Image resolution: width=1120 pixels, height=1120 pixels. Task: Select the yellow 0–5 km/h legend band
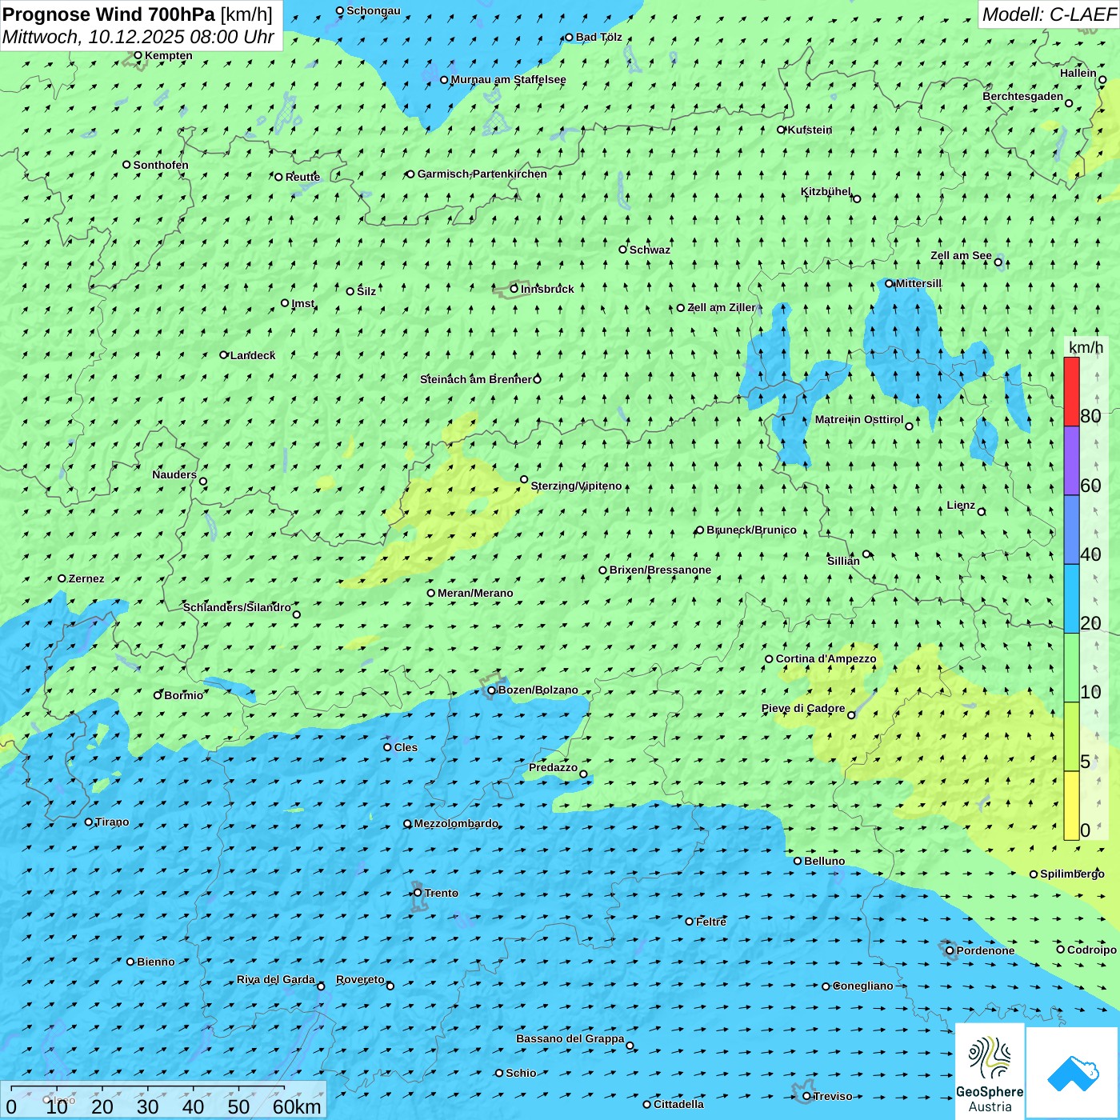coord(1071,805)
